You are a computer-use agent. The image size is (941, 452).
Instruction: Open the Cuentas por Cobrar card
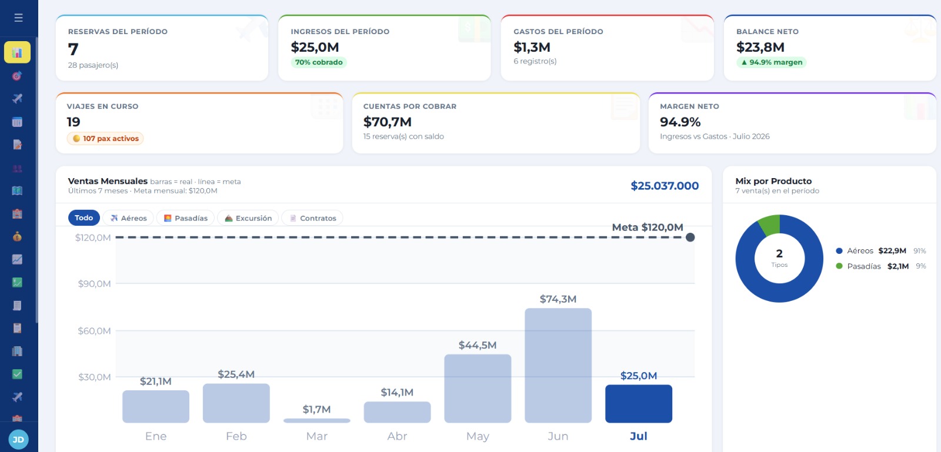pos(496,123)
